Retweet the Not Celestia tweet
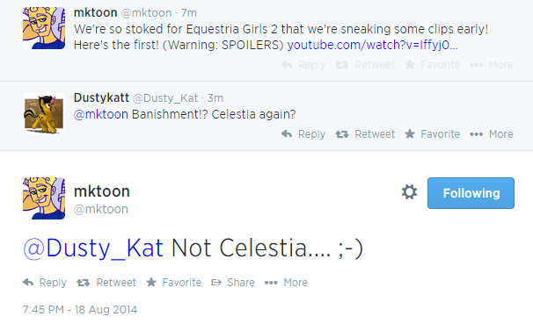 pos(106,283)
